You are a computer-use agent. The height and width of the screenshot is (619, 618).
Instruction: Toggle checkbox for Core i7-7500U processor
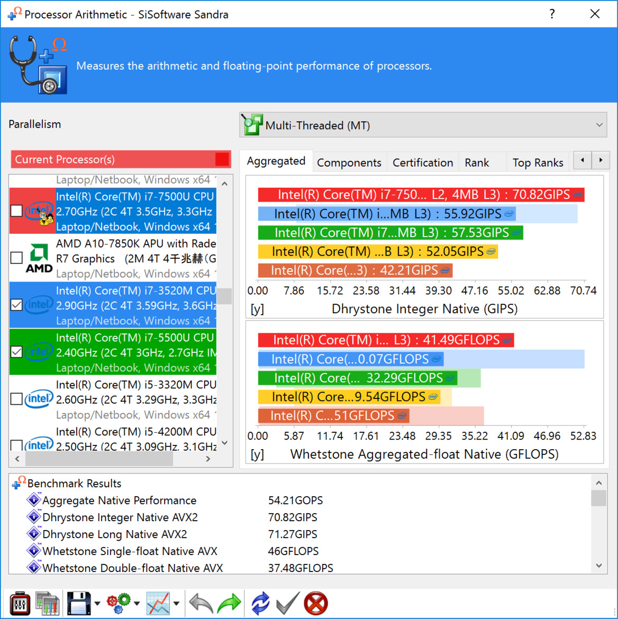[16, 211]
